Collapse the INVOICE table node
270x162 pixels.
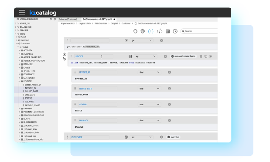point(19,81)
